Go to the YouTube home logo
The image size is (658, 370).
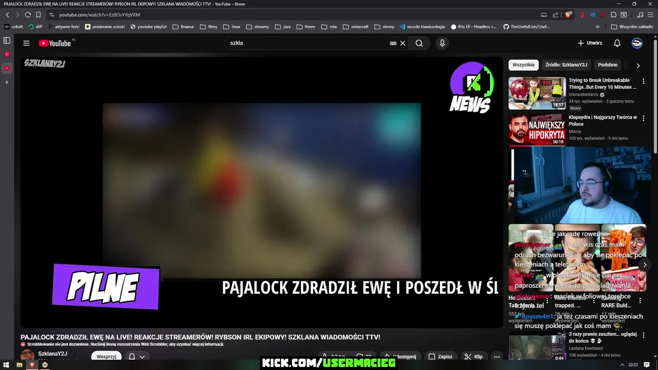point(55,43)
